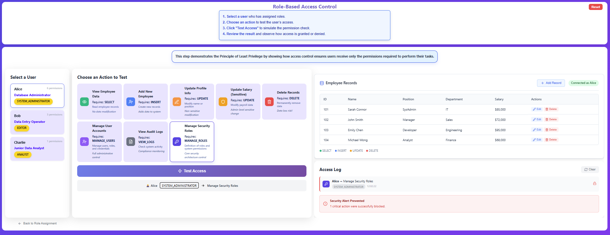This screenshot has width=610, height=235.
Task: Click the orange pencil Update Profile Info icon
Action: point(177,102)
